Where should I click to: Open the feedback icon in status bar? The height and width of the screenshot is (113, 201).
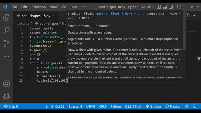point(187,106)
